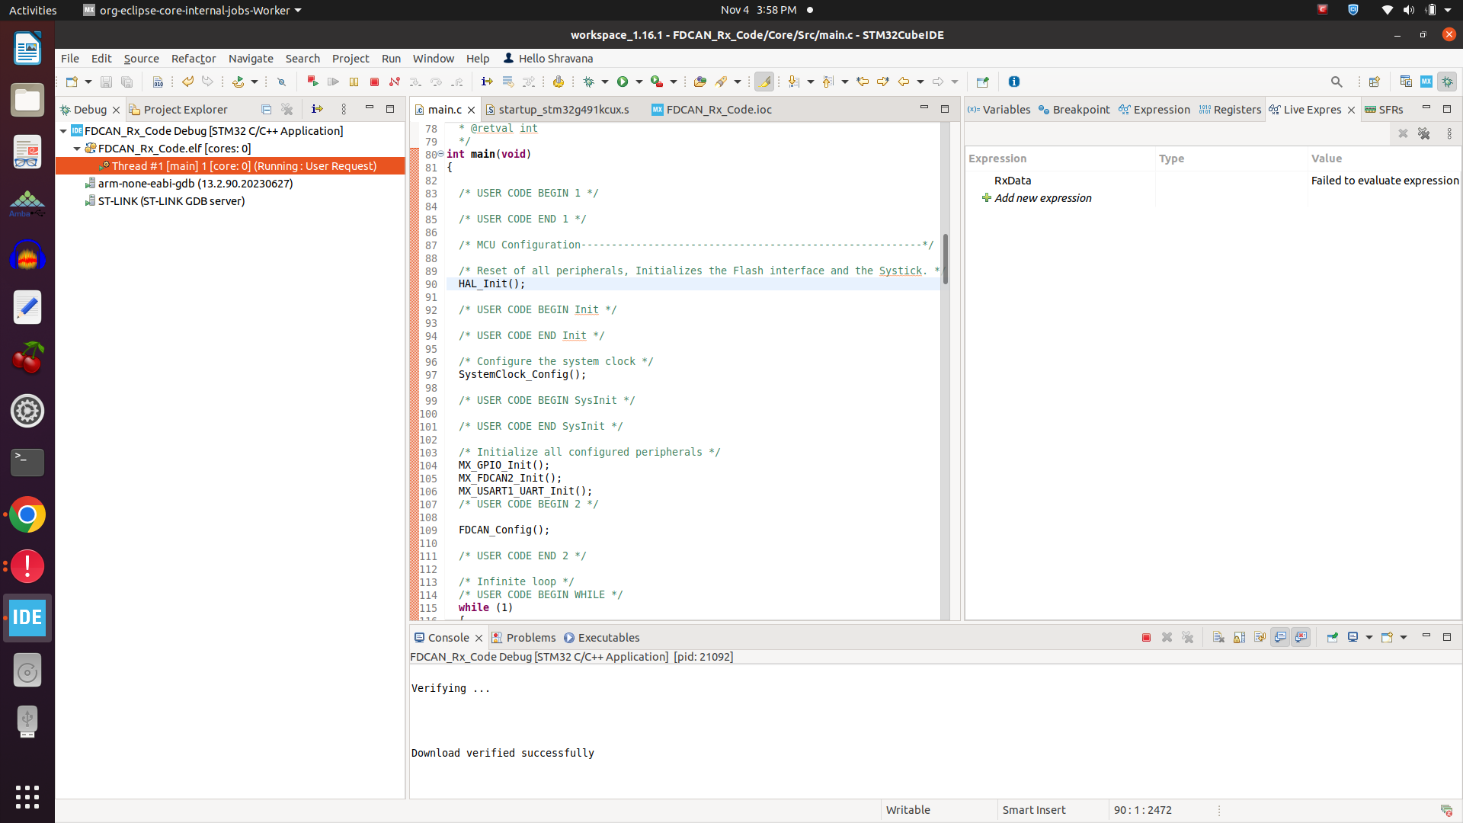This screenshot has height=823, width=1463.
Task: Click the green Run toolbar icon
Action: point(623,82)
